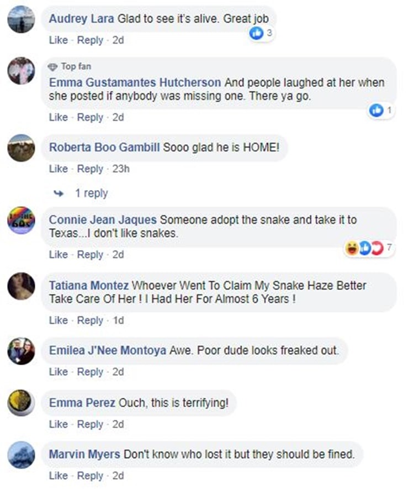Image resolution: width=419 pixels, height=489 pixels.
Task: Open Marvin Myers' profile avatar
Action: click(x=22, y=455)
